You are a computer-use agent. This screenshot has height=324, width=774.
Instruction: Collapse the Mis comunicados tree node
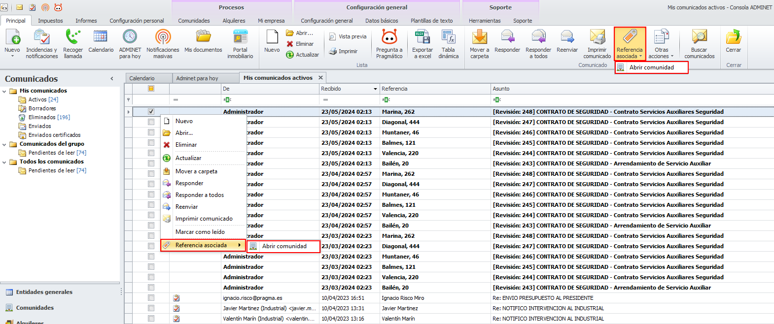click(x=4, y=91)
